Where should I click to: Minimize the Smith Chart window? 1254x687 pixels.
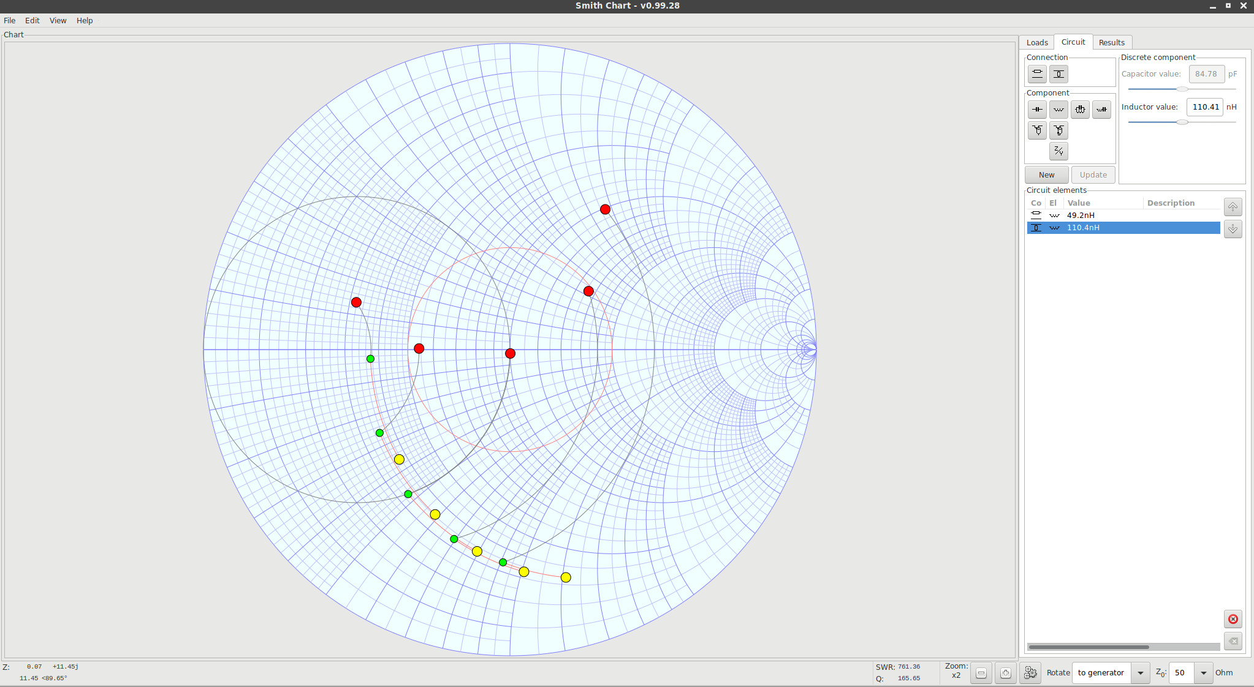[1212, 6]
